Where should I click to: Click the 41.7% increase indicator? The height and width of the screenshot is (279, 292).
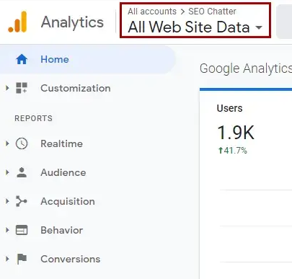tap(233, 151)
